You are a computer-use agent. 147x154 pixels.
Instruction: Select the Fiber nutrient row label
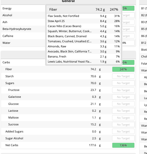9,69
